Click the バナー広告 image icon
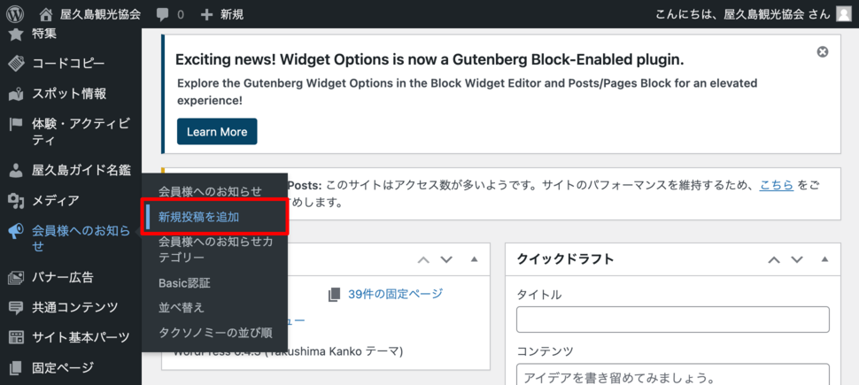The width and height of the screenshot is (859, 385). tap(16, 278)
